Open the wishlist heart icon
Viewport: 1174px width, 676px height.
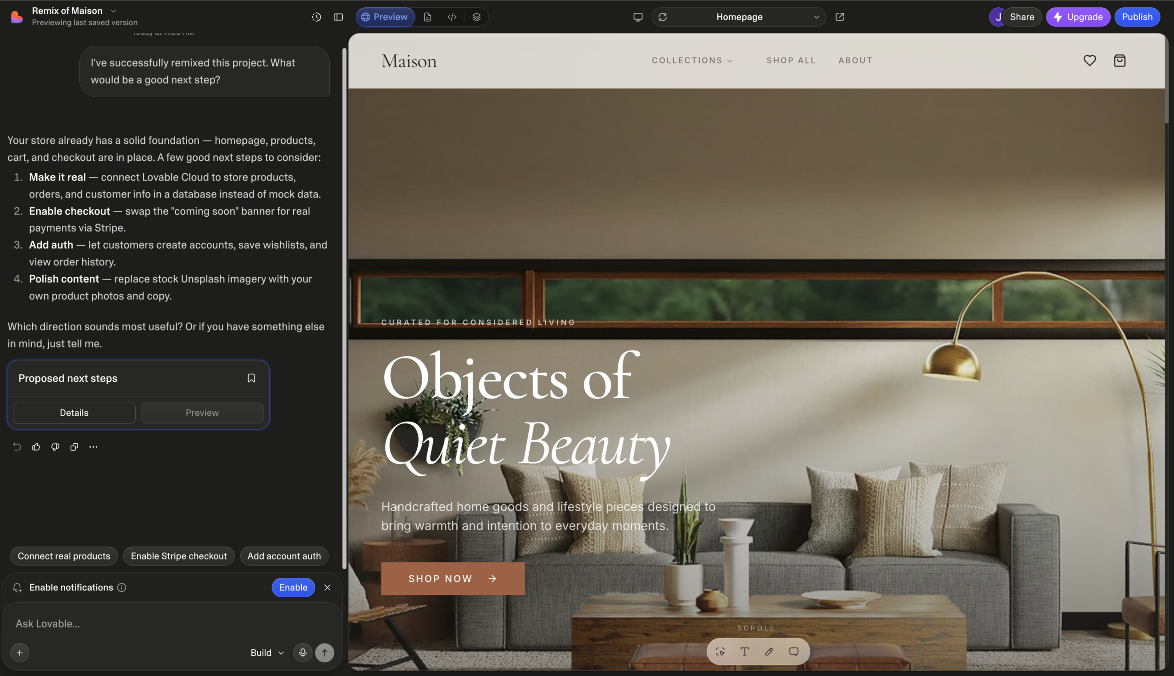[x=1090, y=60]
